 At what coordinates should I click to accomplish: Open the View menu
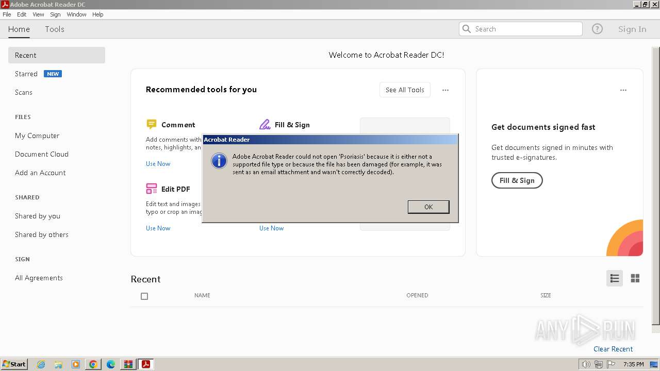pos(38,14)
